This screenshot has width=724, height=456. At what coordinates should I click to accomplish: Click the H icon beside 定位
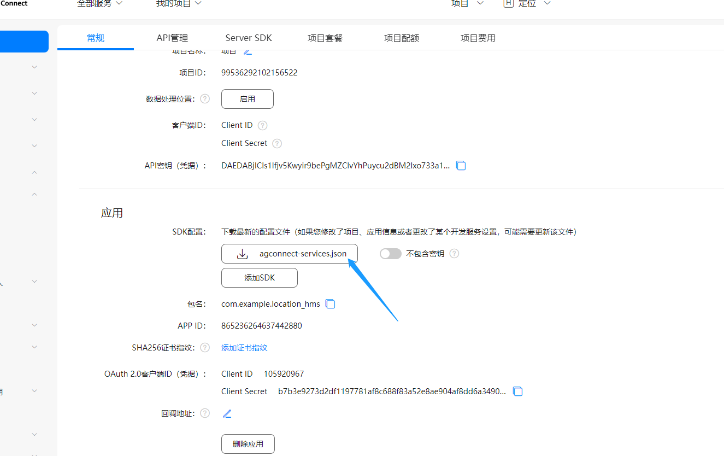click(x=509, y=3)
